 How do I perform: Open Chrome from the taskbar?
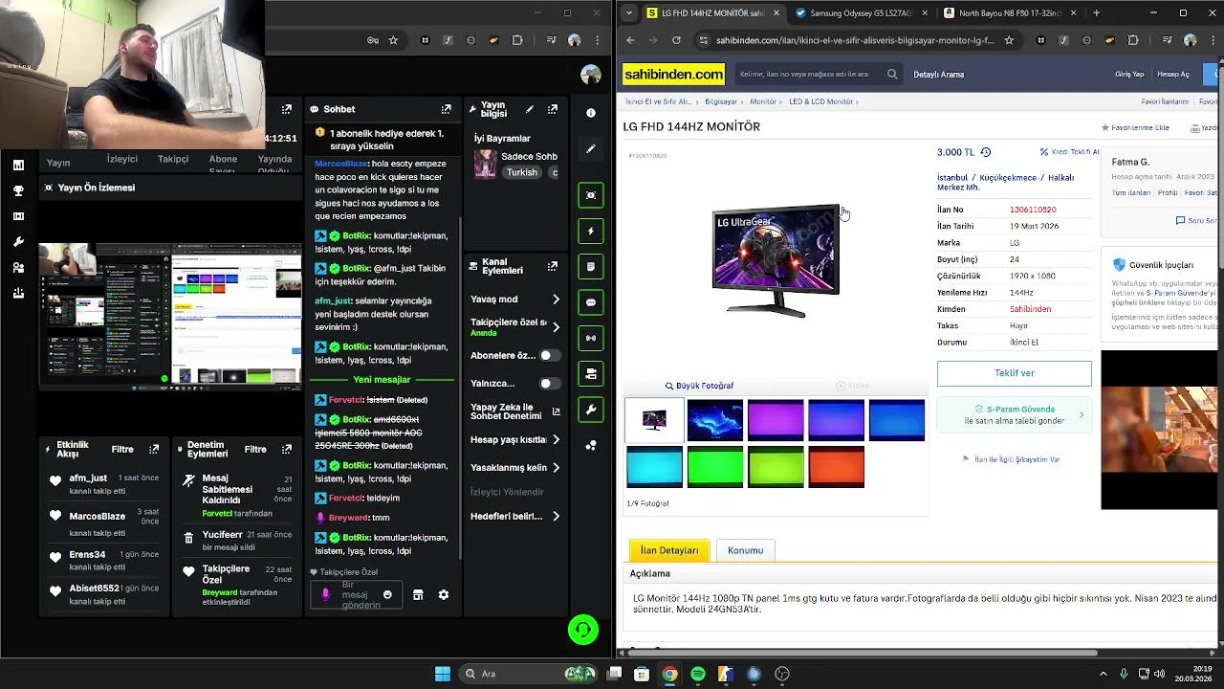670,674
